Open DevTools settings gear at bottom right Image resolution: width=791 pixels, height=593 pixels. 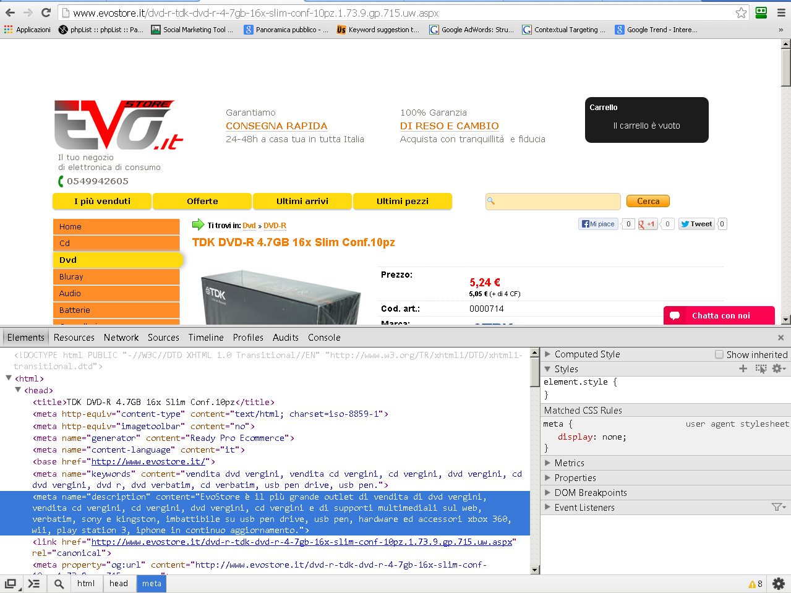[x=779, y=583]
